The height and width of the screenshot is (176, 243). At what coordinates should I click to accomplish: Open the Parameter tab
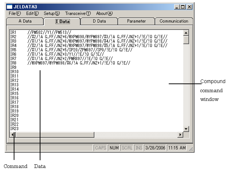[x=136, y=21]
